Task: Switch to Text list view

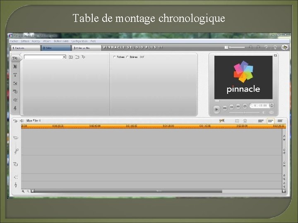Action: 280,121
